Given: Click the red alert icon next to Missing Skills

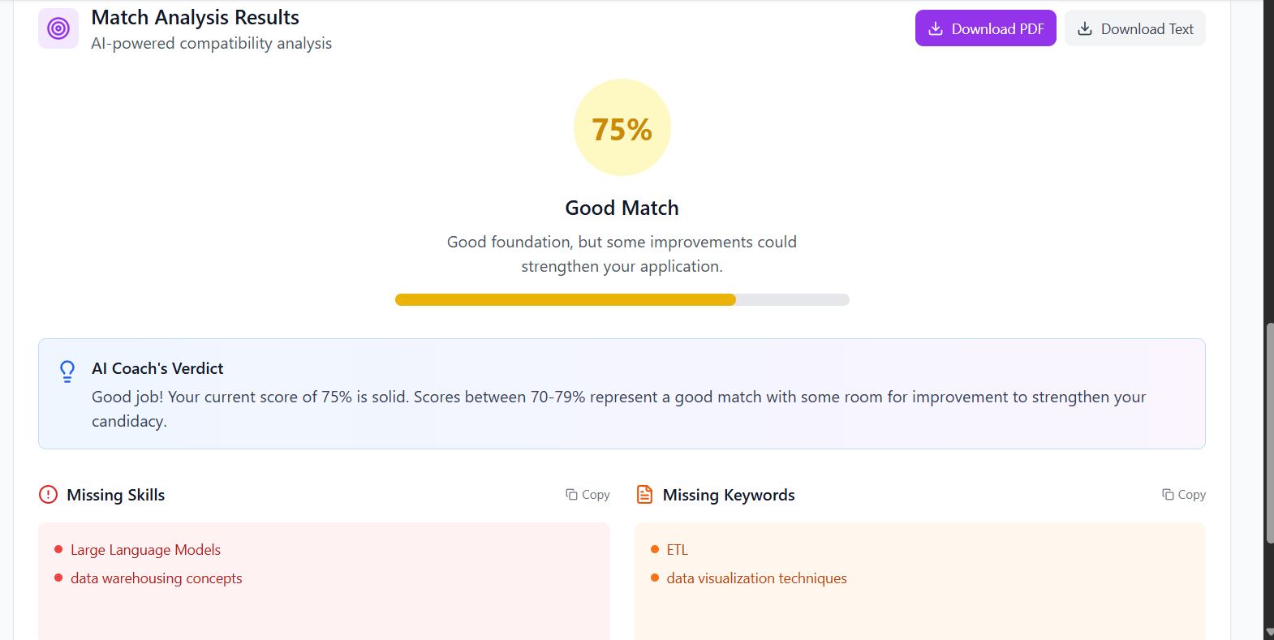Looking at the screenshot, I should click(48, 494).
